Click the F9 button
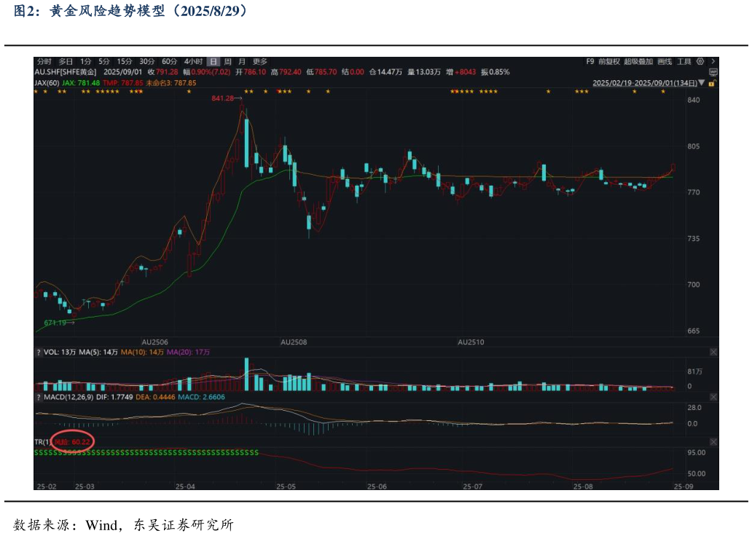The image size is (752, 536). coord(590,62)
